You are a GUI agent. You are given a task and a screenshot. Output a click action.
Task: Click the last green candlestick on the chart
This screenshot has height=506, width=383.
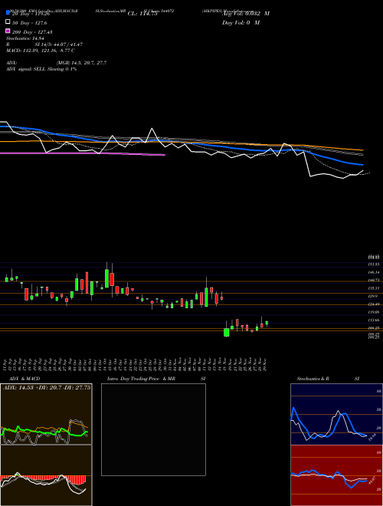tap(267, 323)
